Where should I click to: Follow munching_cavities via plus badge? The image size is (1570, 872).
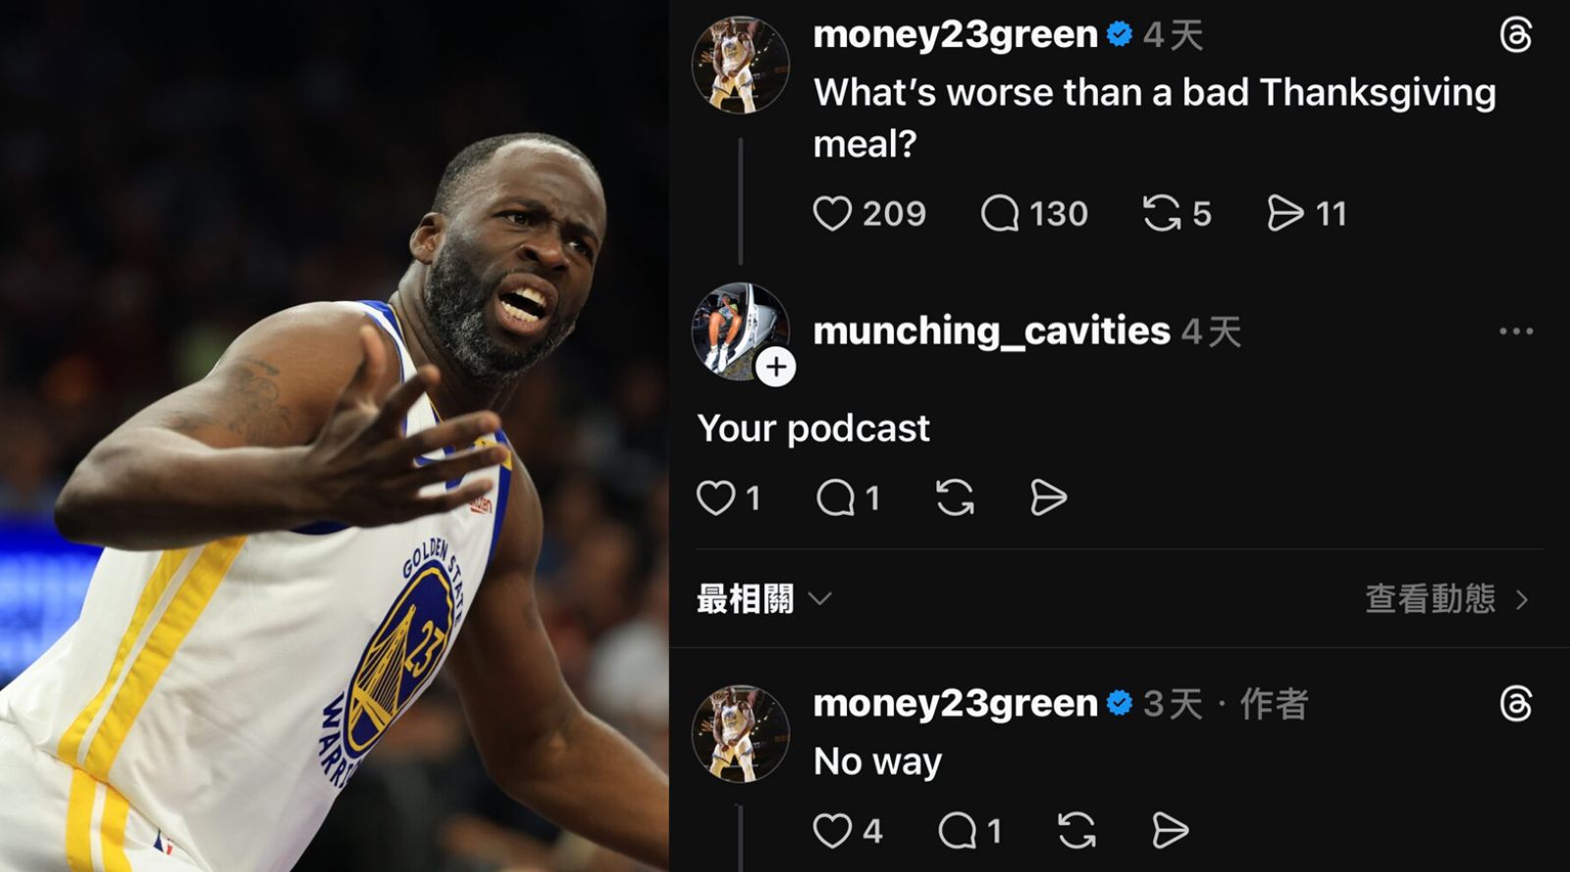pyautogui.click(x=776, y=367)
